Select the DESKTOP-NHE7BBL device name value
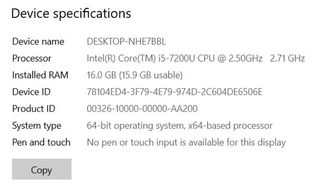319x188 pixels. [126, 41]
